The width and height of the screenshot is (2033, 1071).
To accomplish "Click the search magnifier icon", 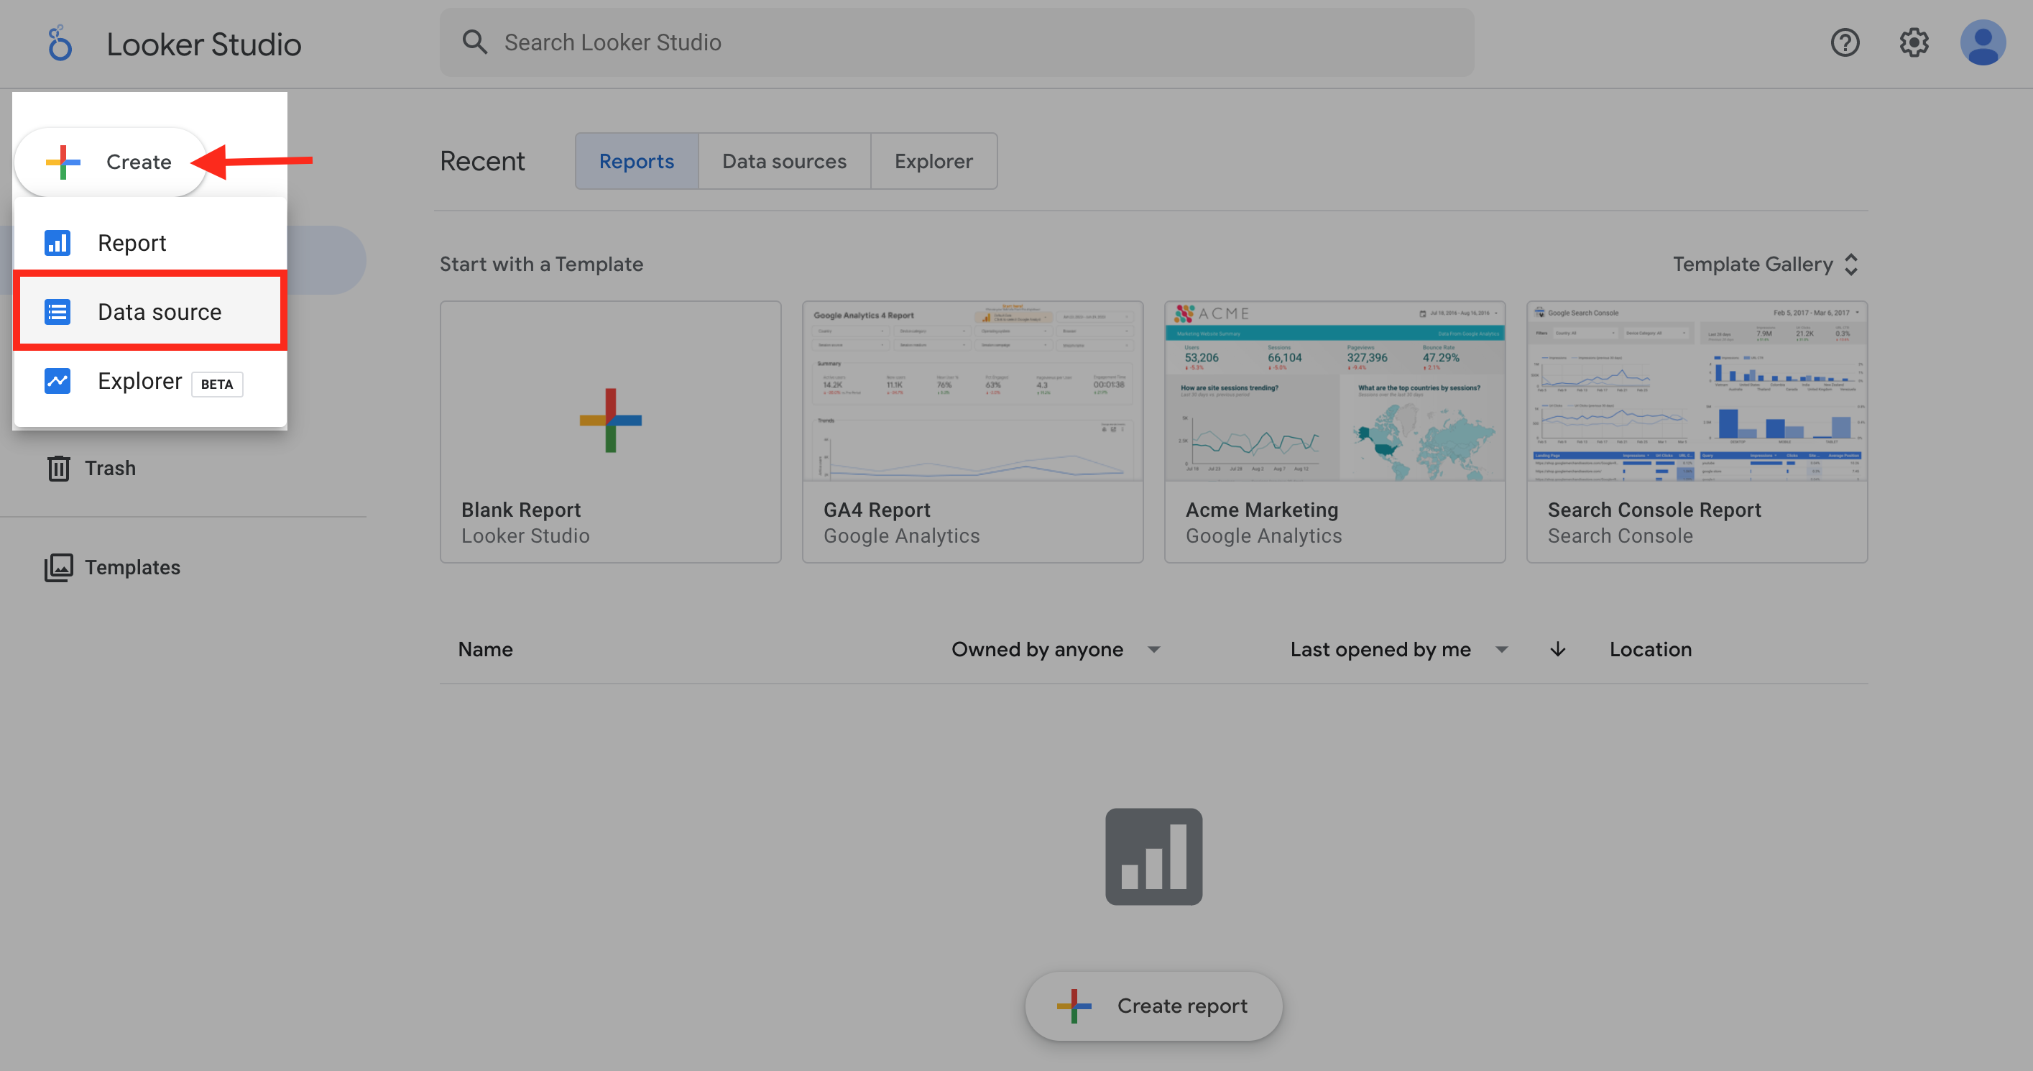I will coord(474,42).
